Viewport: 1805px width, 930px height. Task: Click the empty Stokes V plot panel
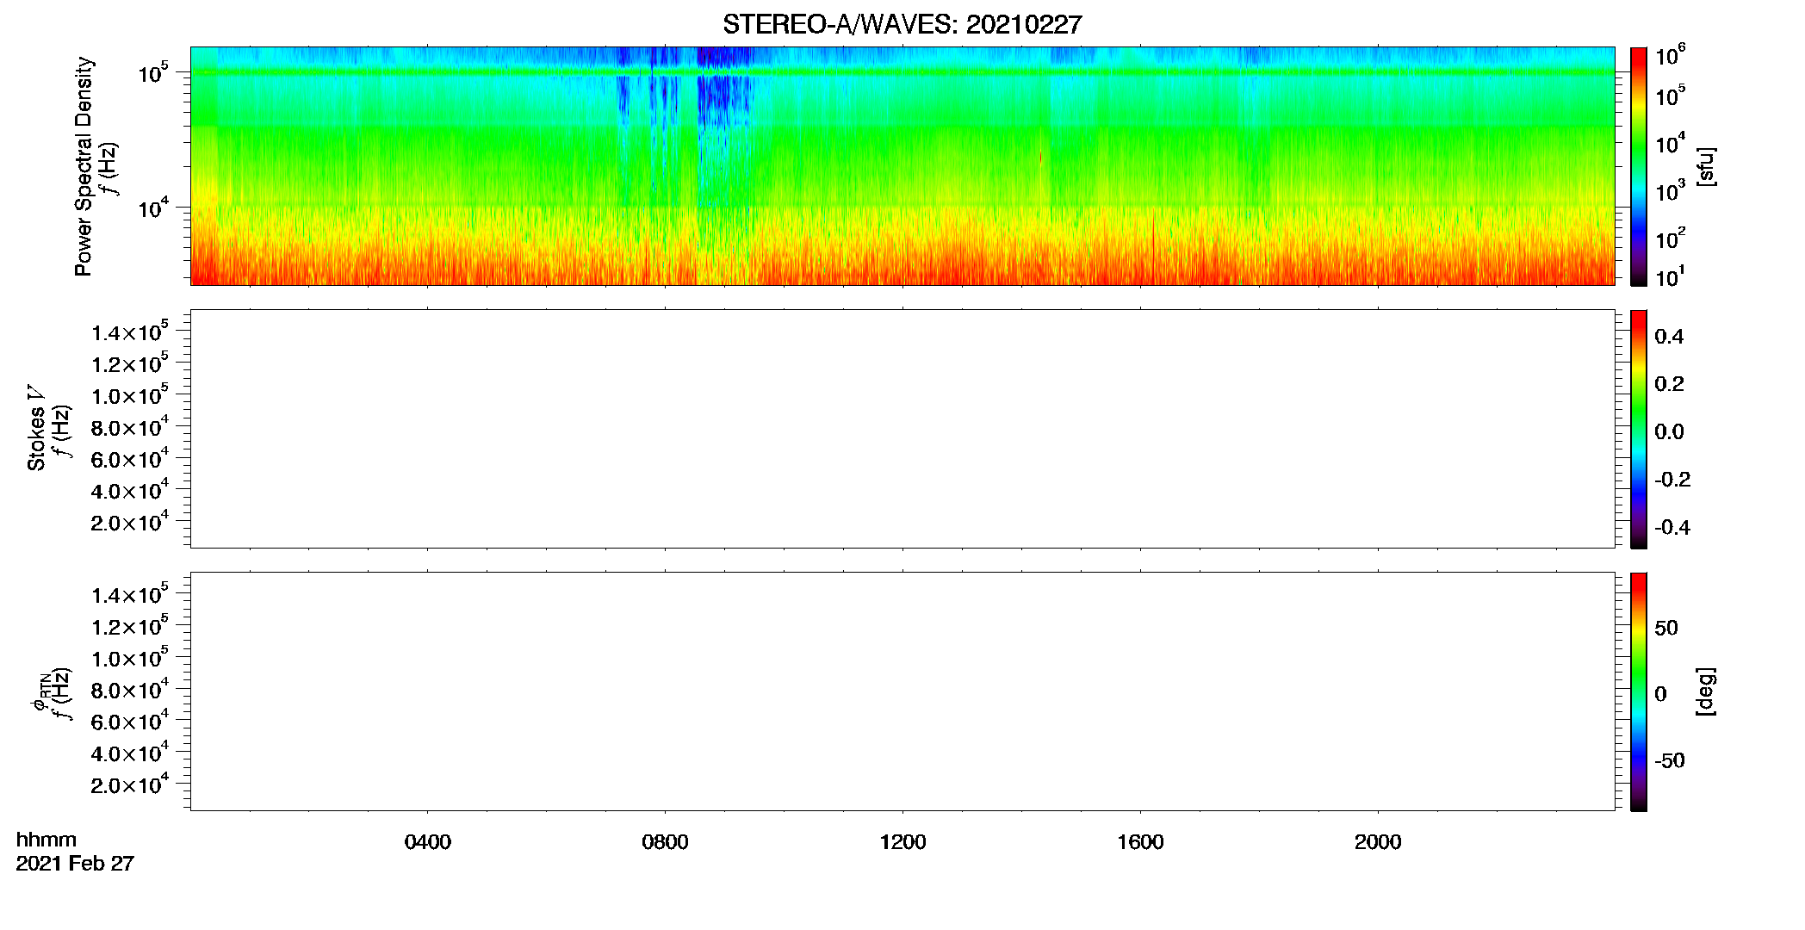902,429
